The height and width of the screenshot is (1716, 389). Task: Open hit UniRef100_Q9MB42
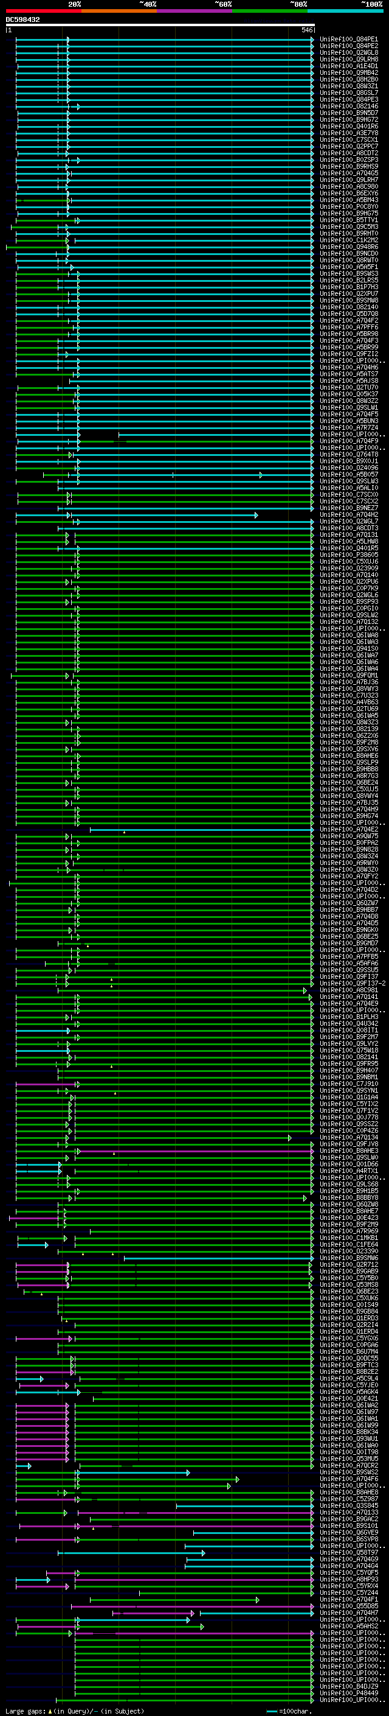tap(349, 72)
